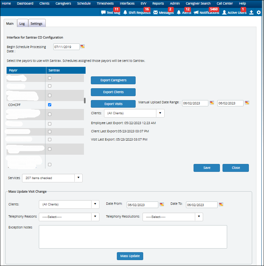Image resolution: width=264 pixels, height=266 pixels.
Task: Open the Shift Requests bell icon
Action: click(x=125, y=13)
